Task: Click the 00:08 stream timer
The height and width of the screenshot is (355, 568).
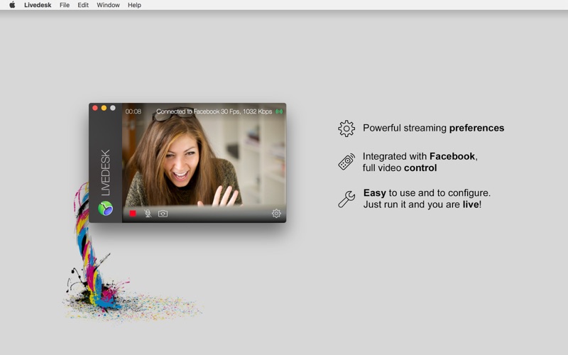Action: (133, 111)
